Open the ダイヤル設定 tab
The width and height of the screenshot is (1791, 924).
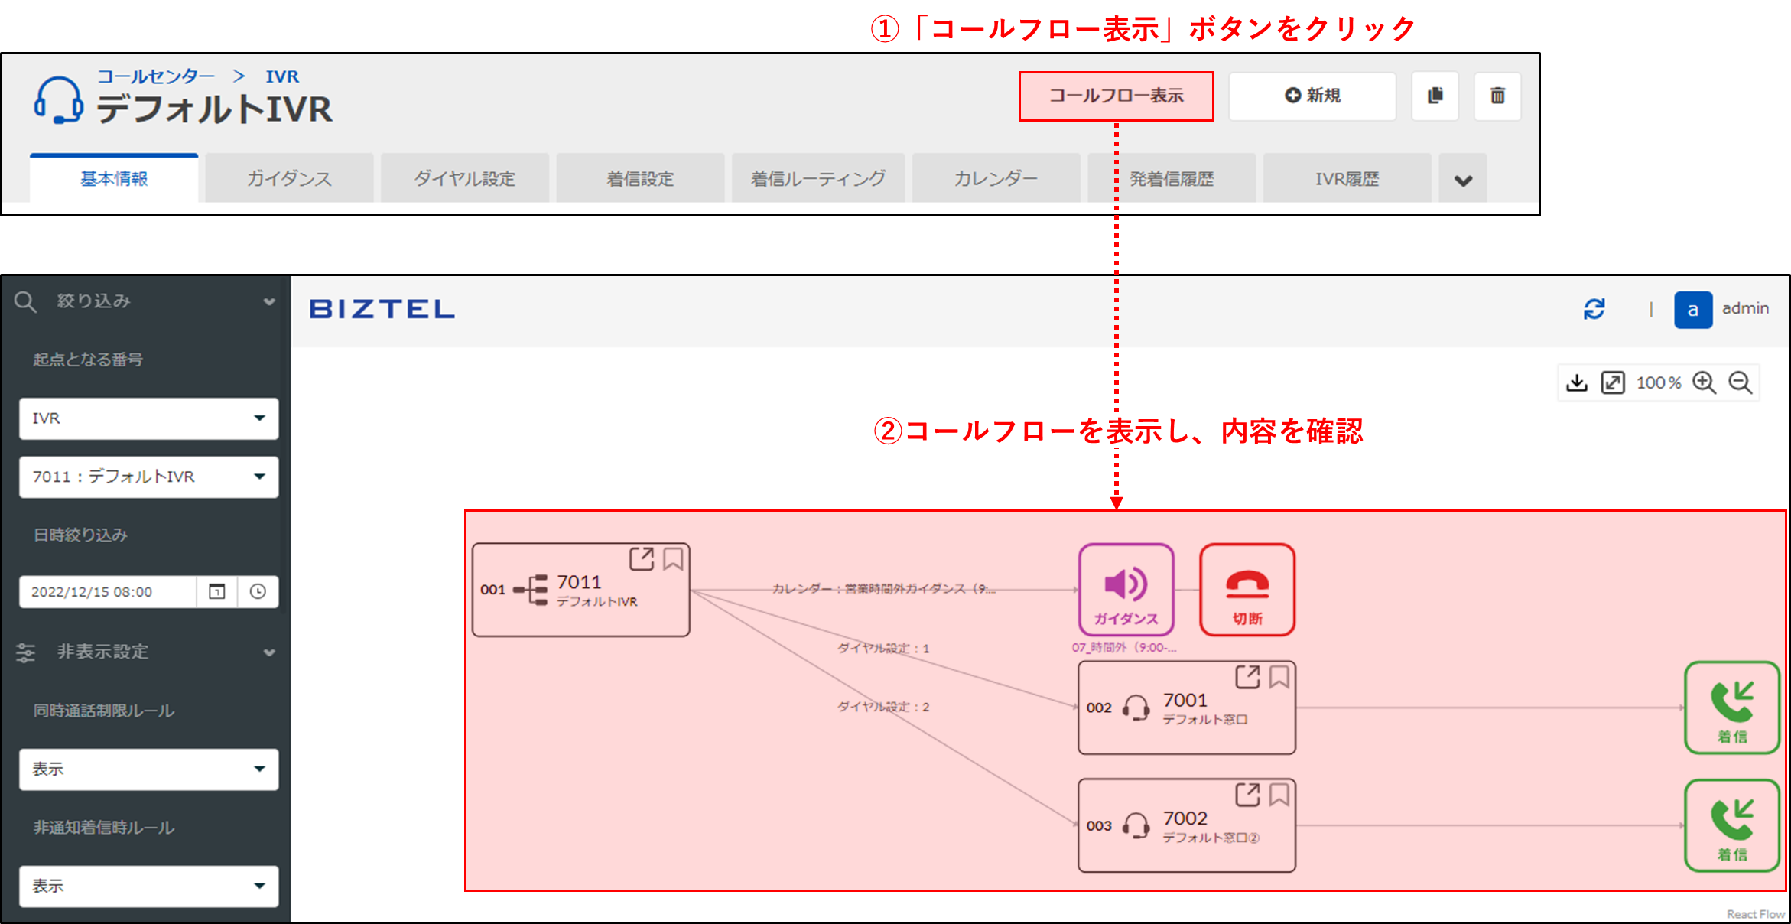(x=465, y=179)
